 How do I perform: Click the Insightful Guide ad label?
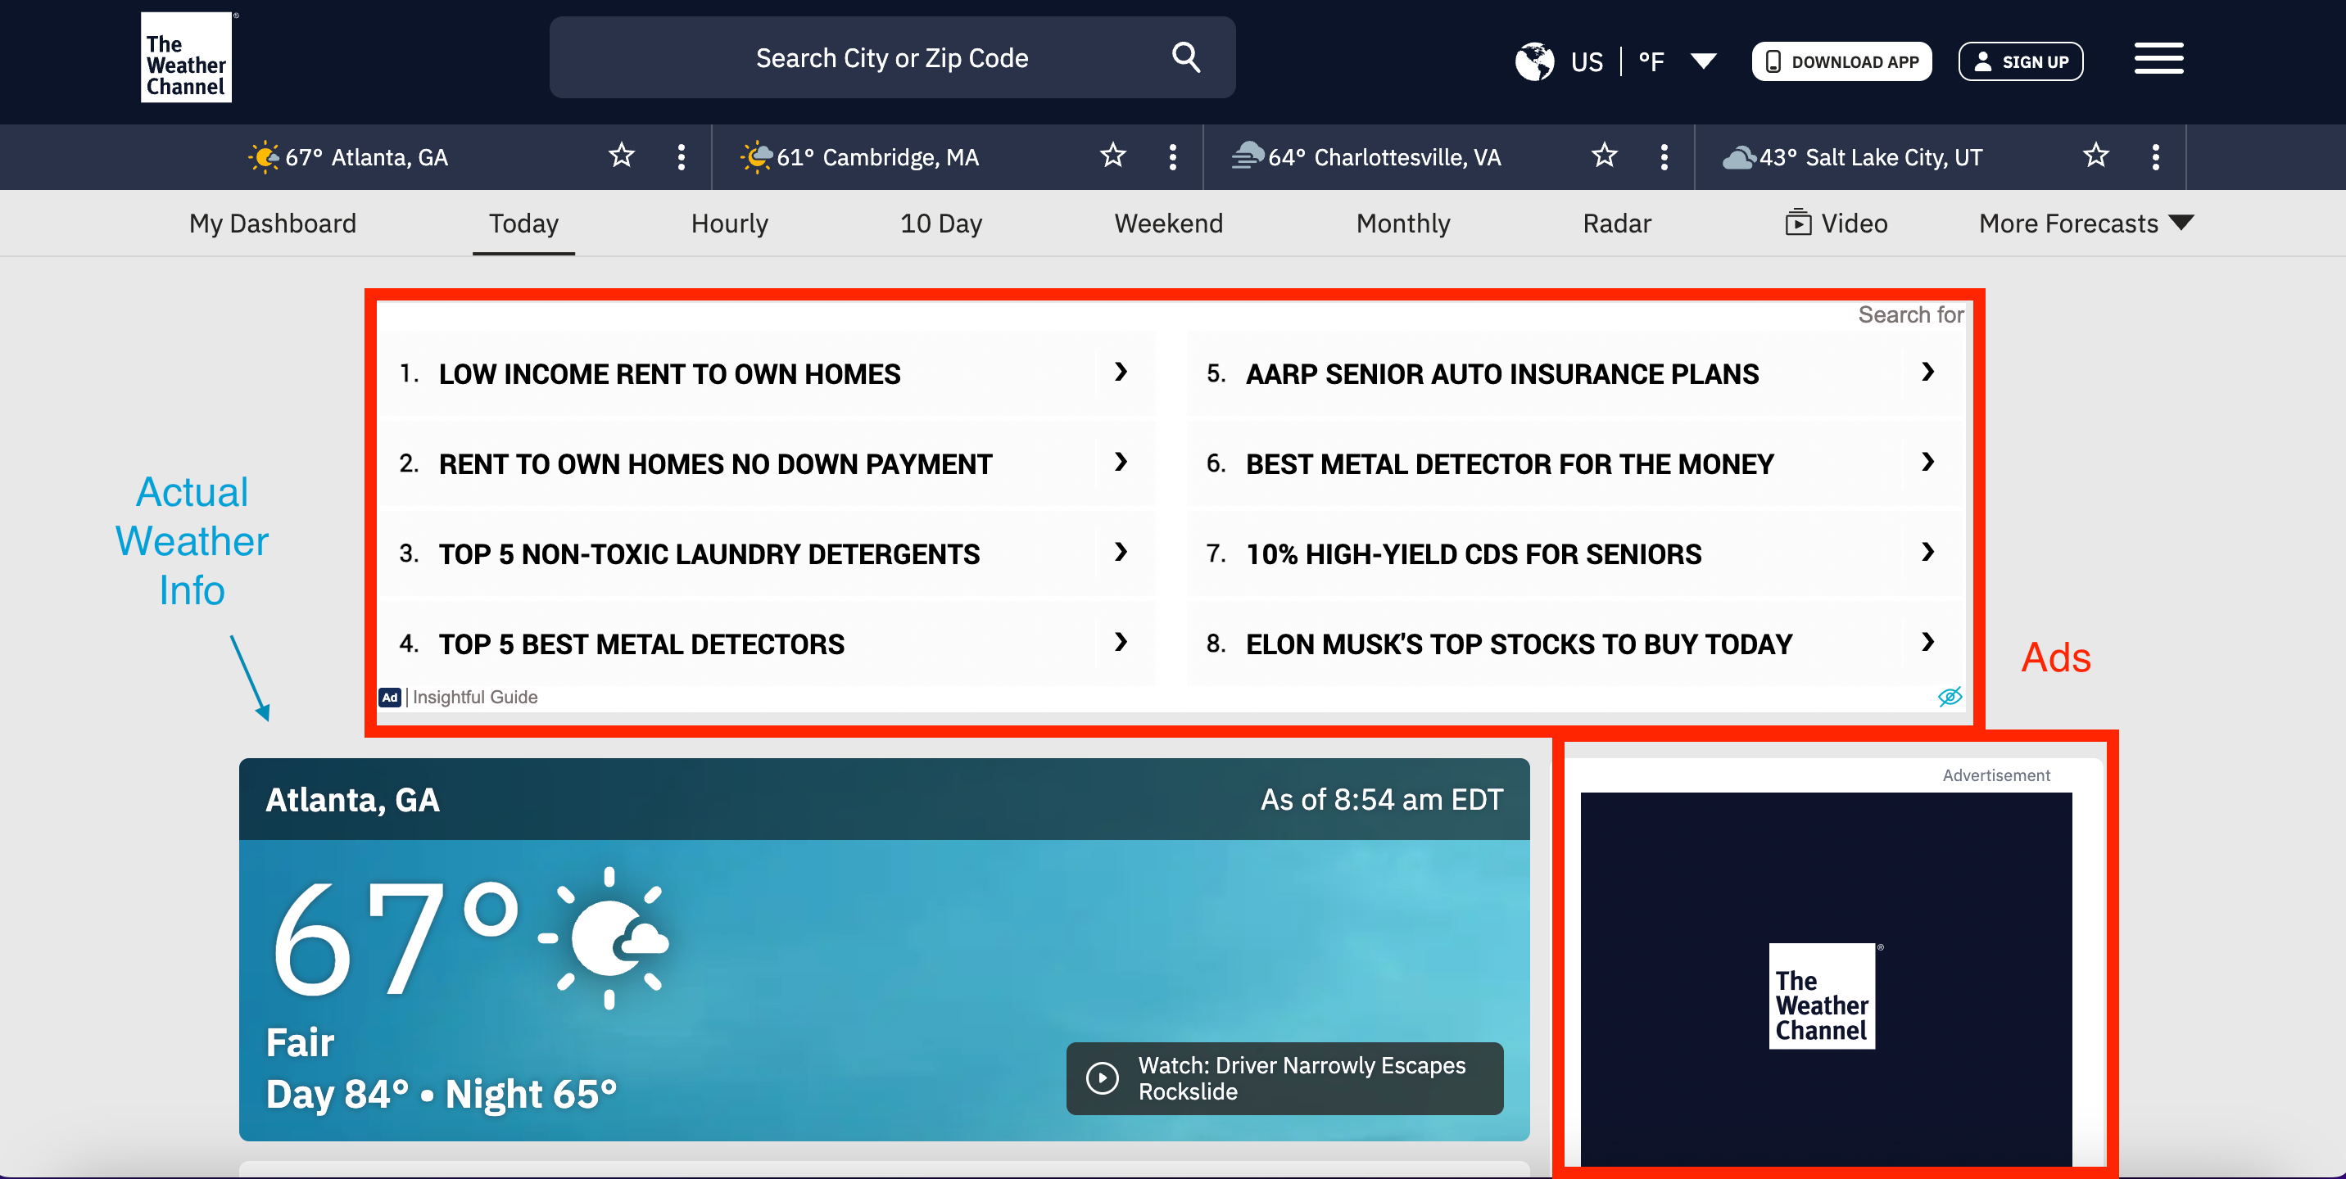(475, 697)
